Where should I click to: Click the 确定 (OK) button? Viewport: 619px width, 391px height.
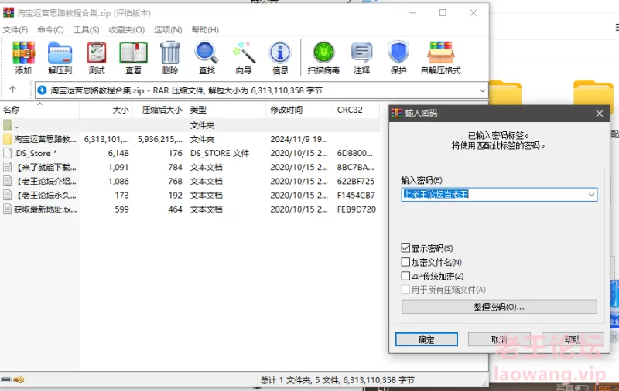[x=426, y=339]
